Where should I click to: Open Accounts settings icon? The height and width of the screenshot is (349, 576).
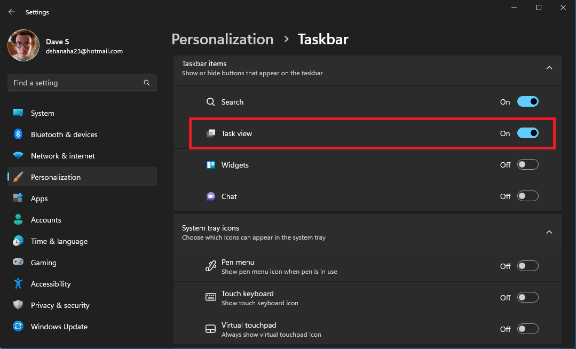(x=18, y=220)
